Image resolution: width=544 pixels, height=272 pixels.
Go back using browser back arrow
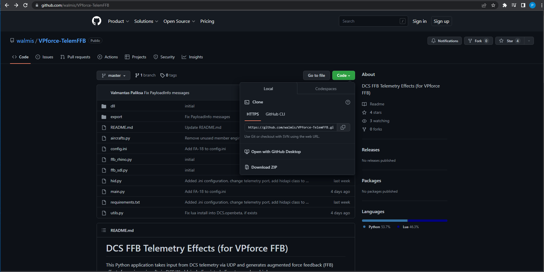(x=7, y=5)
